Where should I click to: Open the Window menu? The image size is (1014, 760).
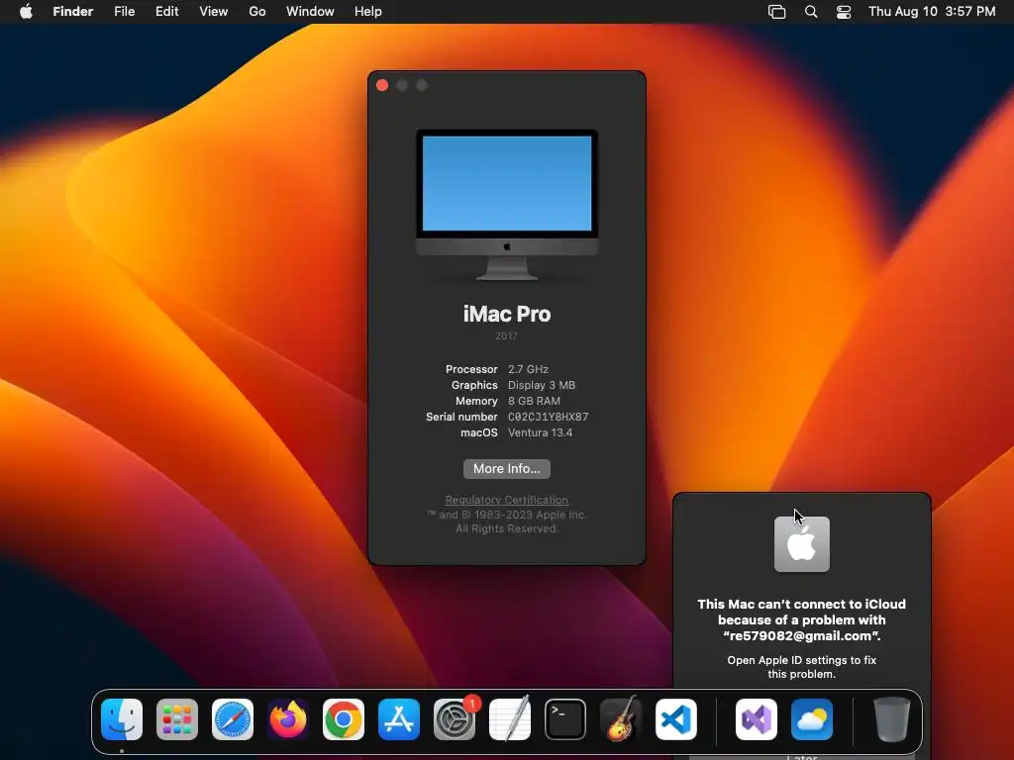[x=310, y=12]
